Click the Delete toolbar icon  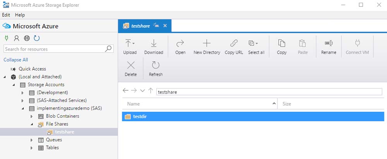point(130,65)
